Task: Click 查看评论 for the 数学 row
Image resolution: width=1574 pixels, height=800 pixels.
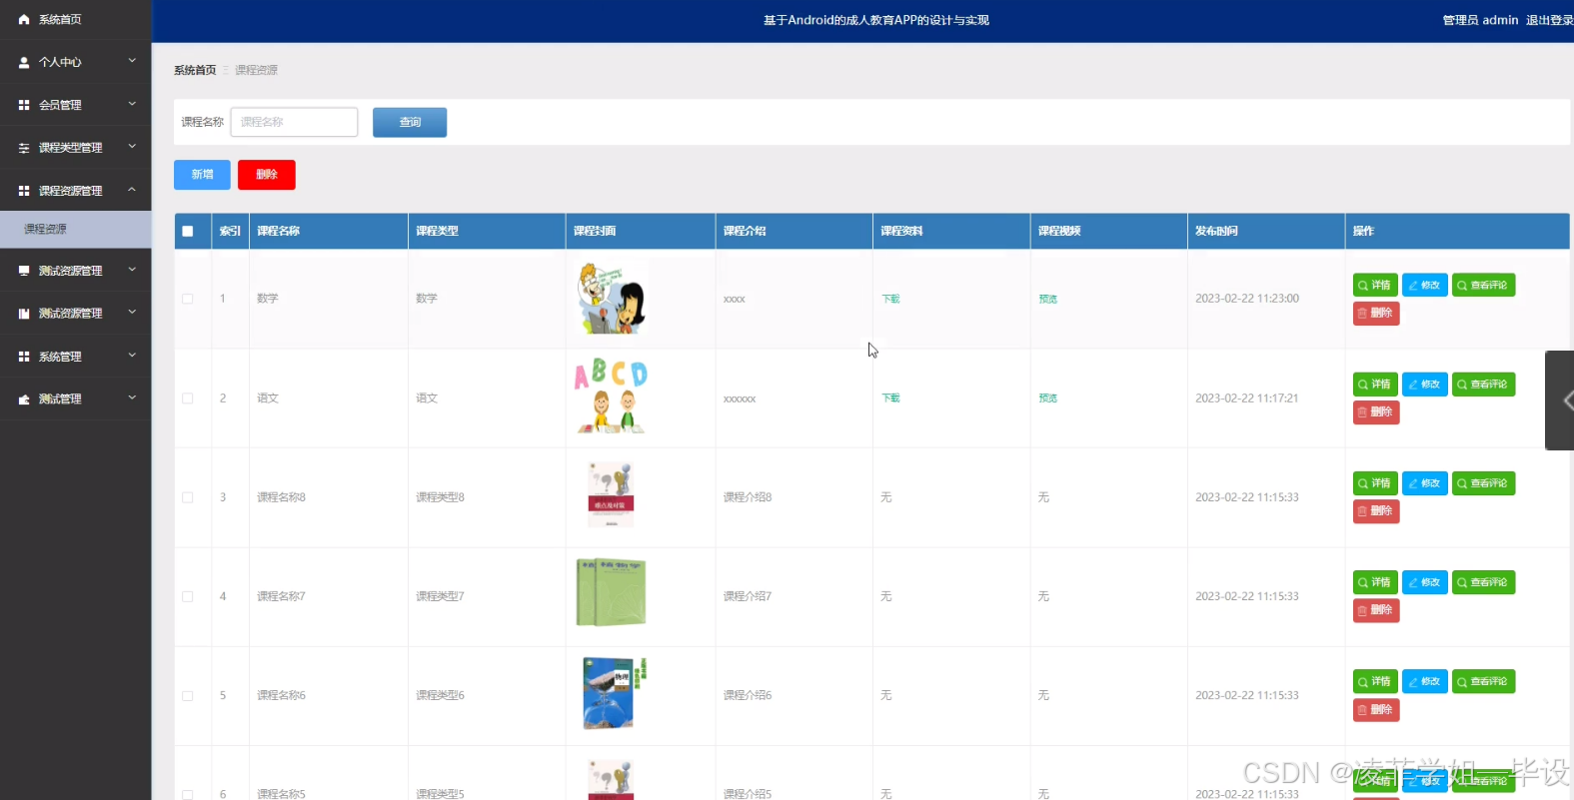Action: pyautogui.click(x=1483, y=286)
